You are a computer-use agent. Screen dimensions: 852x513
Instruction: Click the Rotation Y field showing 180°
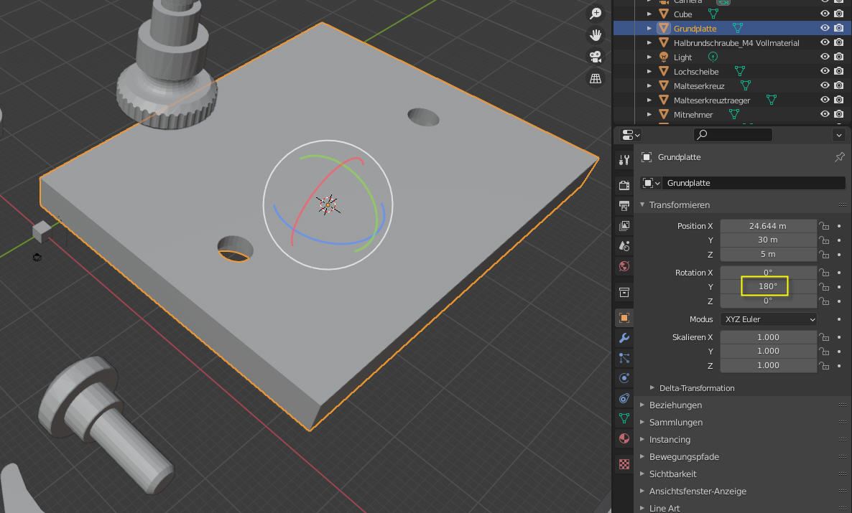769,286
